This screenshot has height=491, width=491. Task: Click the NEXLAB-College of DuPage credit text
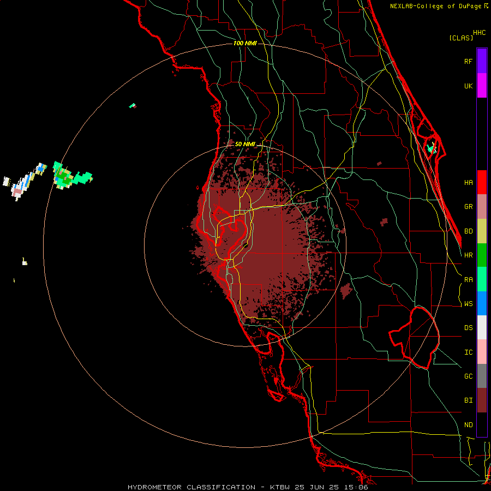click(x=439, y=6)
